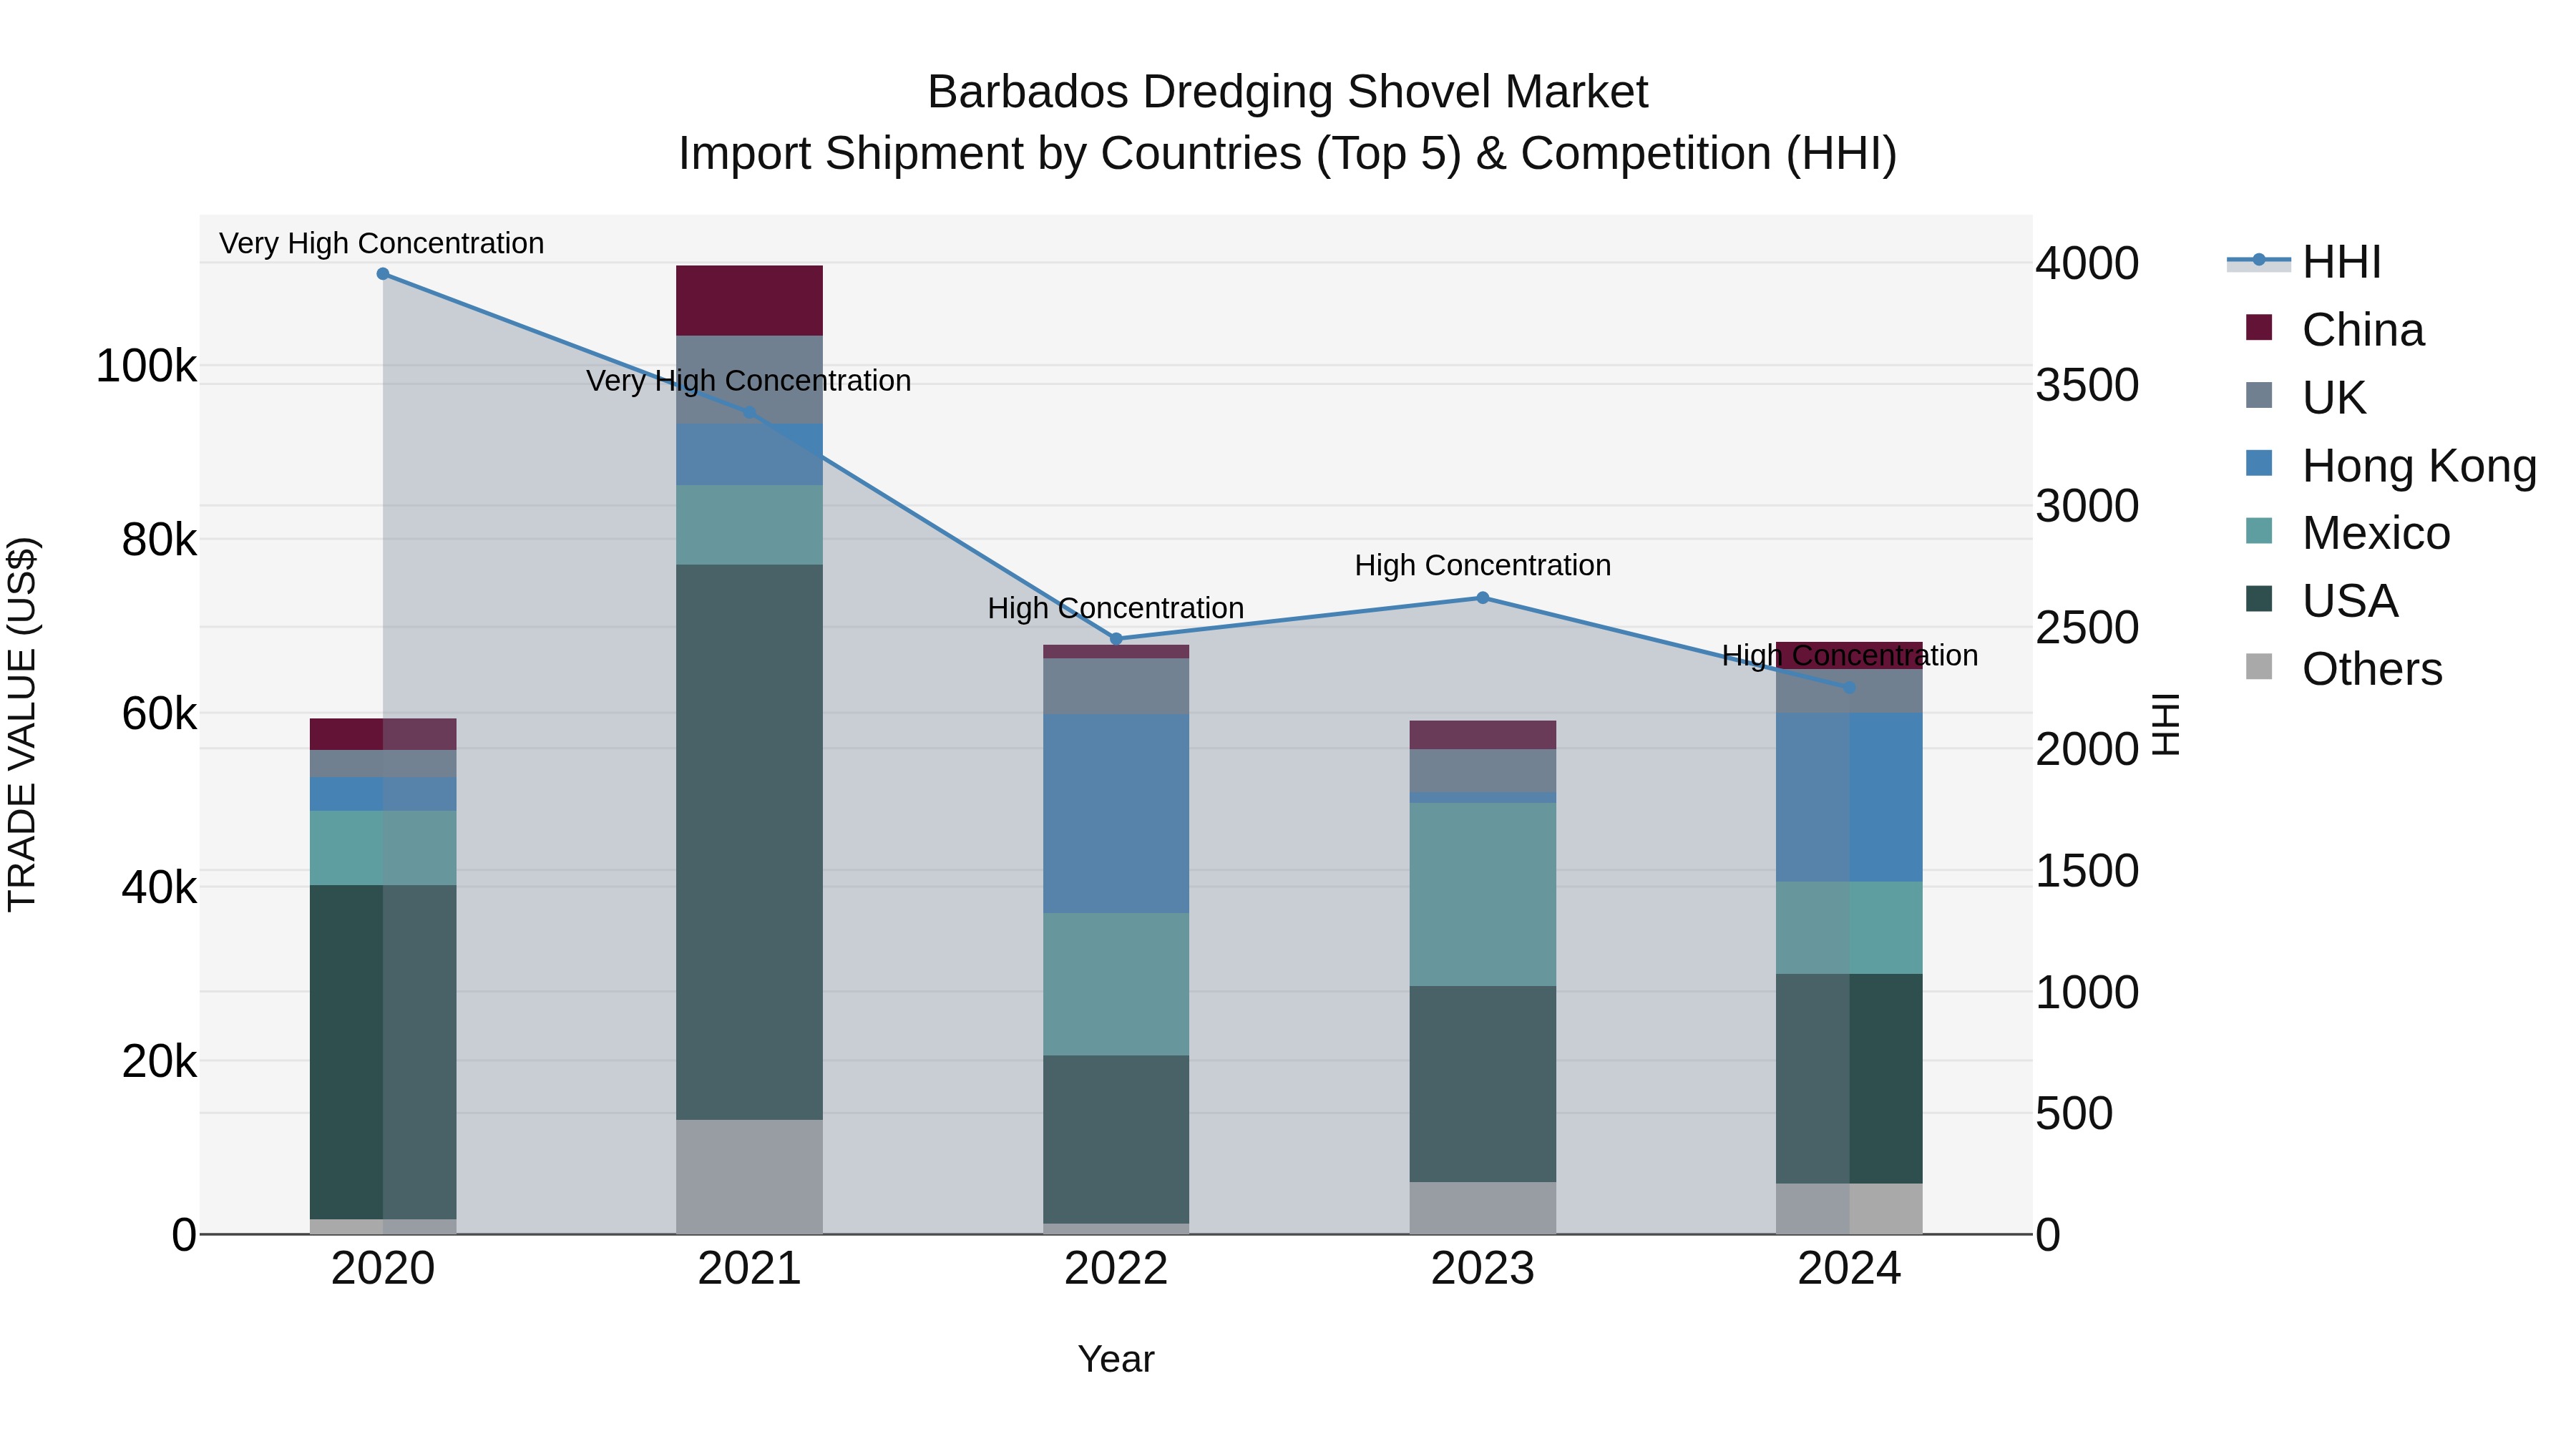Click the USA bar segment for 2020
The image size is (2576, 1449).
click(383, 1052)
